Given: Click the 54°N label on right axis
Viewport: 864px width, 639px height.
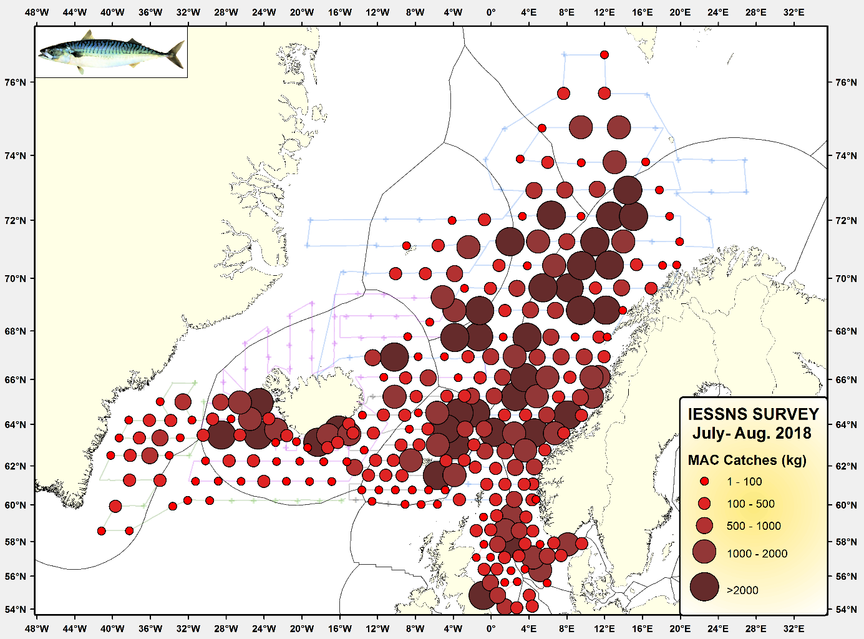Looking at the screenshot, I should [x=846, y=610].
